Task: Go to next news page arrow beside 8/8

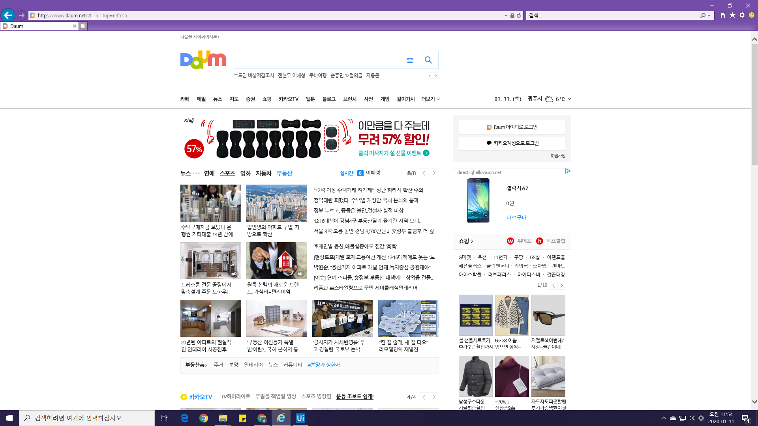Action: (434, 173)
